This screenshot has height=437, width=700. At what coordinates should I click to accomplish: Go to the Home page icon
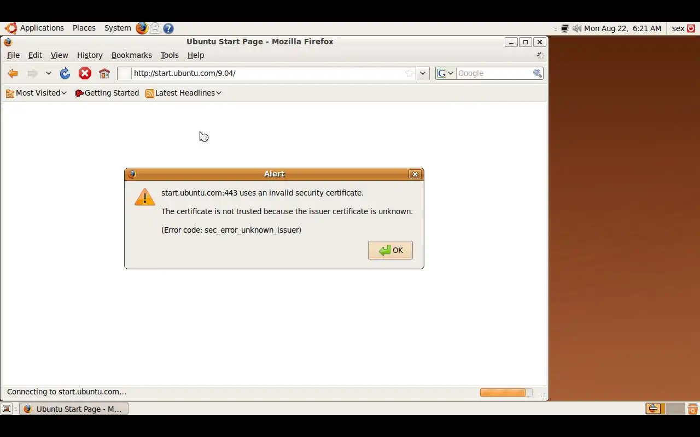coord(104,73)
